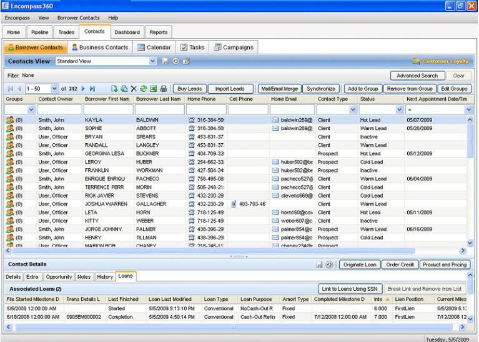The height and width of the screenshot is (342, 479).
Task: Click the Customer Loyalty icon link
Action: pyautogui.click(x=416, y=61)
